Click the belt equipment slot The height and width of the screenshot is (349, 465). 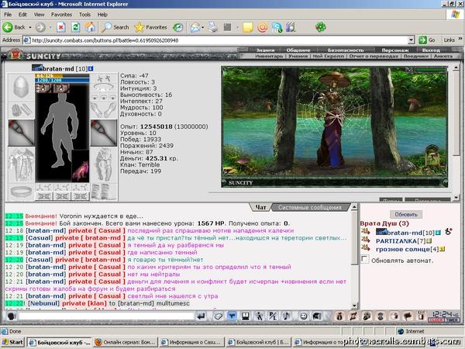click(21, 192)
